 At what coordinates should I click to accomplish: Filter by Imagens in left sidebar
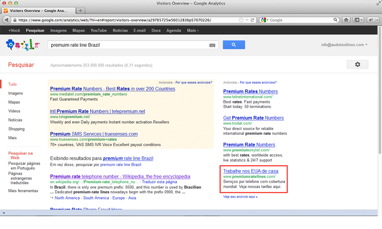click(16, 93)
